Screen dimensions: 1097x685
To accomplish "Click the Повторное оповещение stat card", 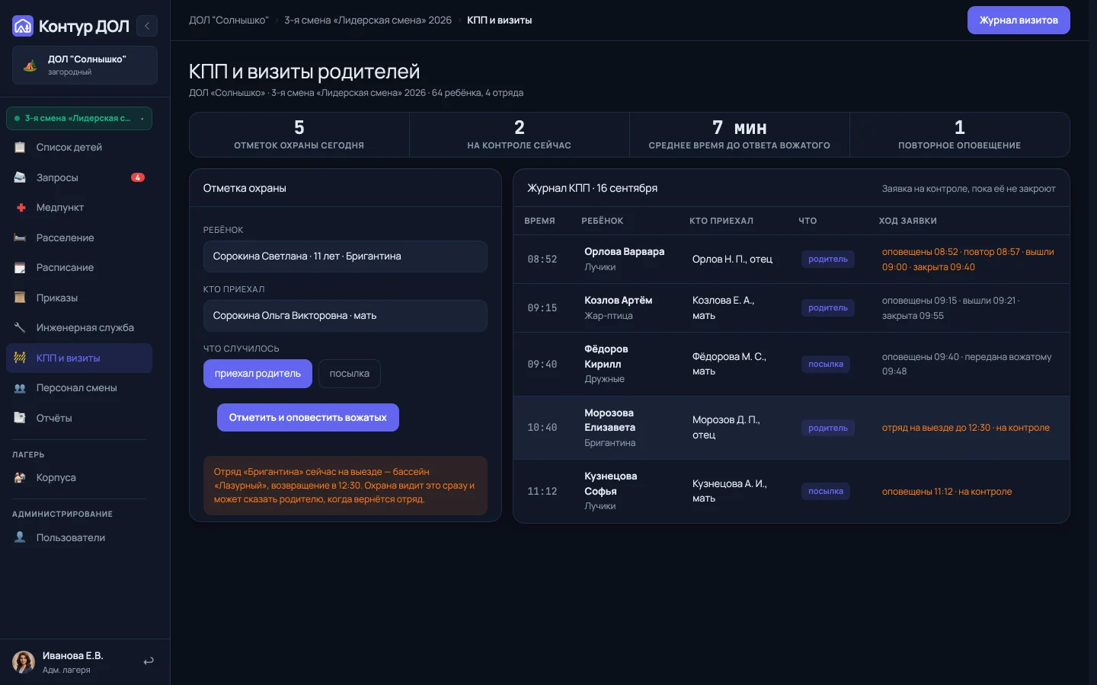I will pos(960,135).
